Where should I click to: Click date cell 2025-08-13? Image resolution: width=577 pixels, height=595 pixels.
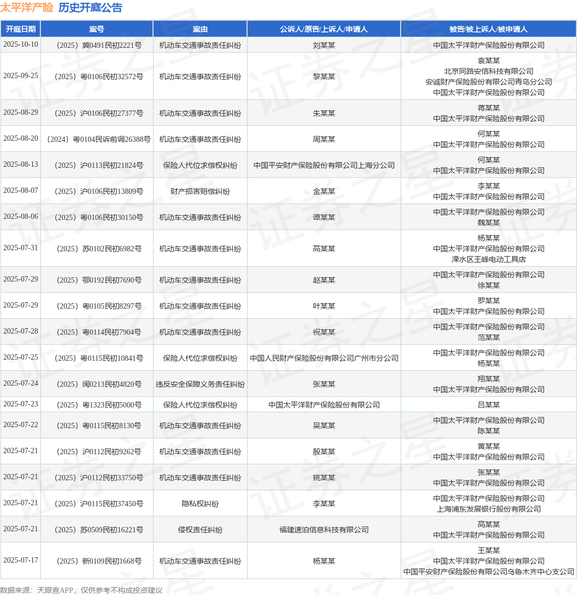pyautogui.click(x=21, y=165)
